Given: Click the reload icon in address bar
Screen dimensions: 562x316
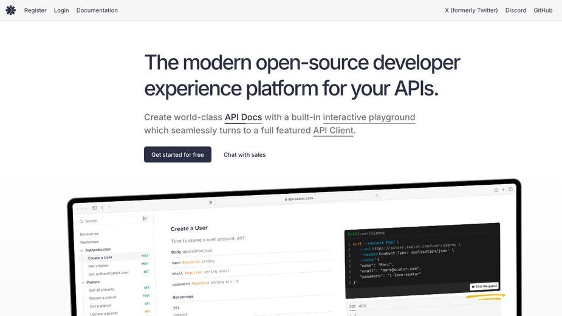Looking at the screenshot, I should coord(377,195).
